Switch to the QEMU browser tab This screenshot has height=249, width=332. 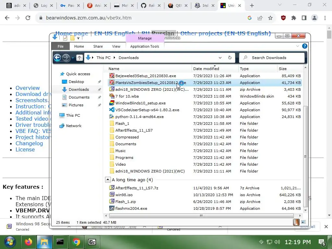[x=178, y=6]
